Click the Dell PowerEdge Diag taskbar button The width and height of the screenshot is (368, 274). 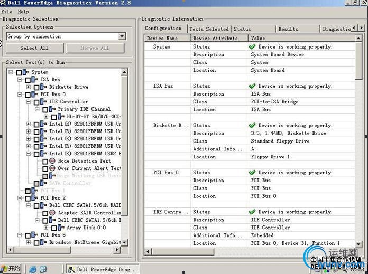[x=103, y=270]
